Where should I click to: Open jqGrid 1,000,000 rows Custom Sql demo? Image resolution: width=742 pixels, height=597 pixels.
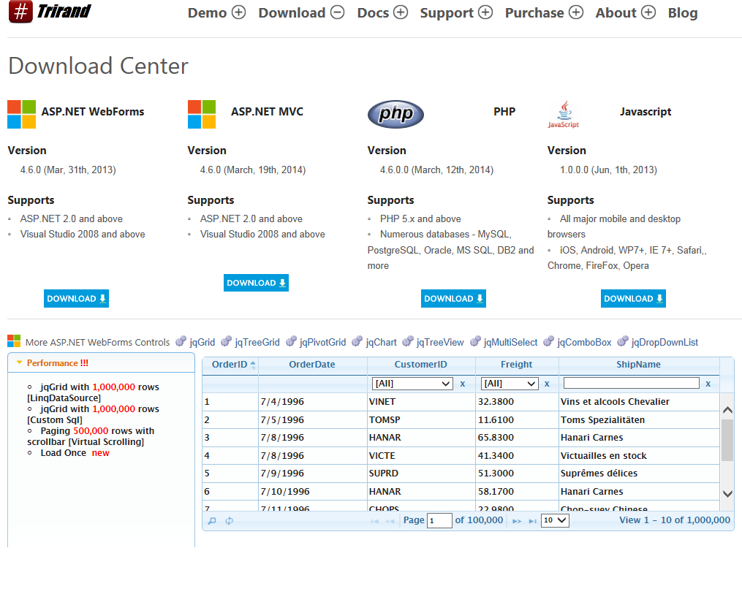94,414
